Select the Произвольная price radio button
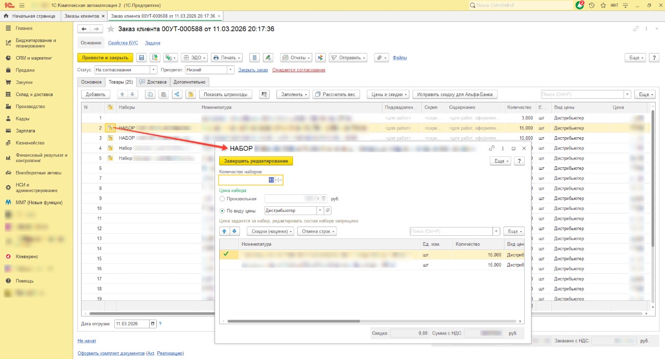This screenshot has height=359, width=665. (222, 199)
